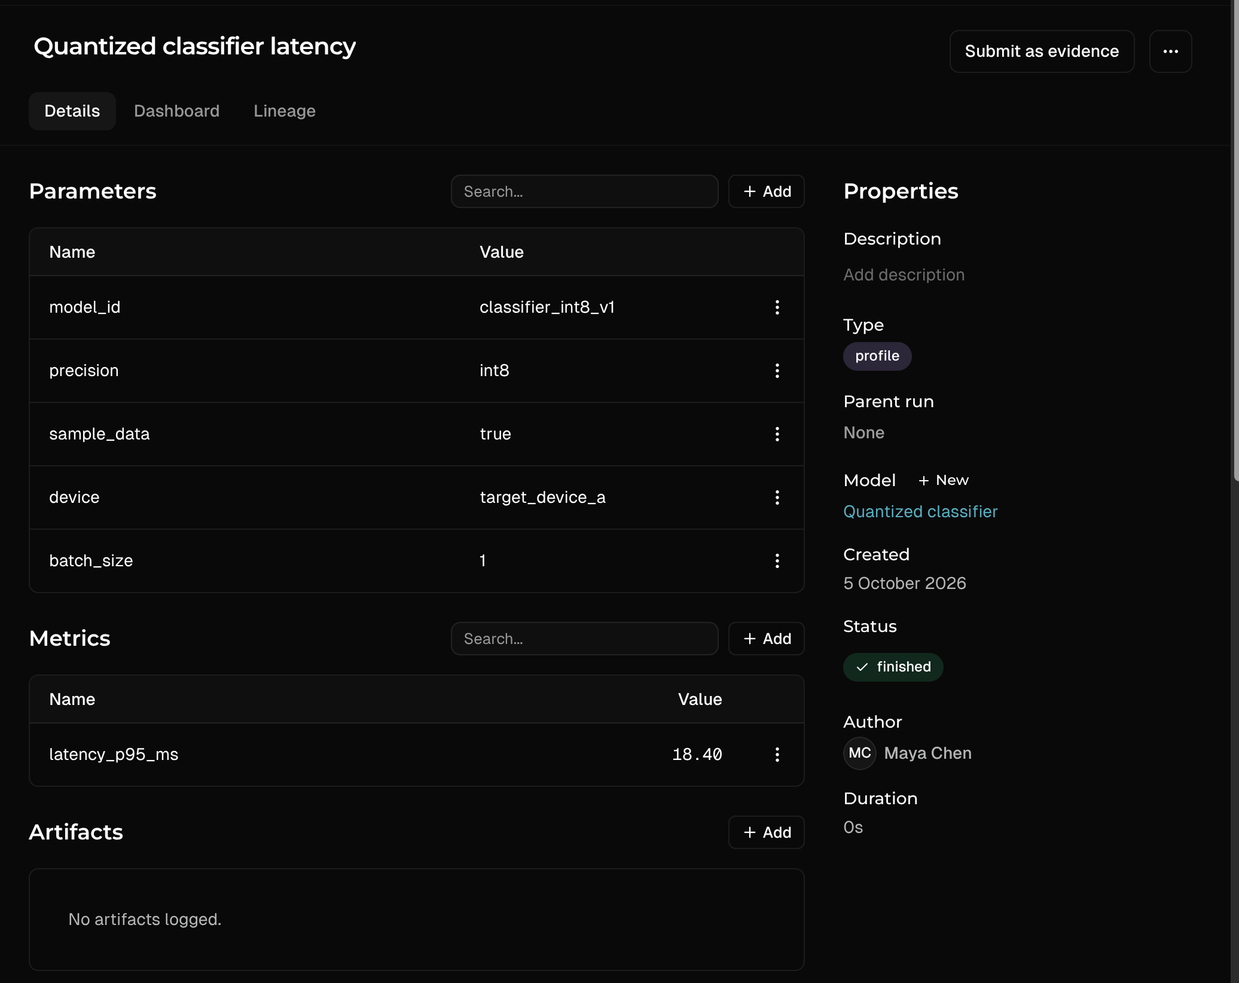Open the row menu for latency_p95_ms metric
The height and width of the screenshot is (983, 1239).
[x=777, y=755]
